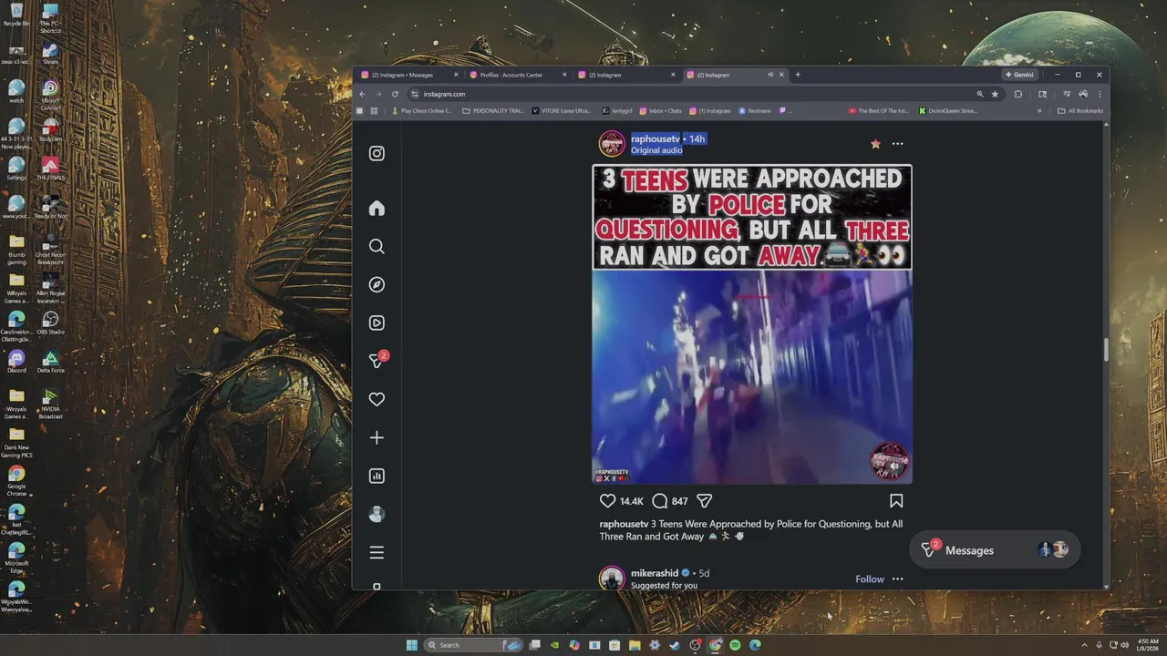Open comments on post with 847 comments
Viewport: 1167px width, 656px height.
point(660,501)
